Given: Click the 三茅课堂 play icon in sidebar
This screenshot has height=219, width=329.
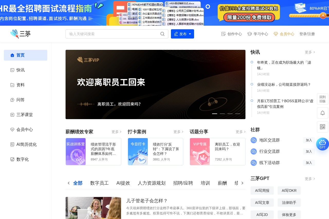Looking at the screenshot, I should (x=12, y=115).
